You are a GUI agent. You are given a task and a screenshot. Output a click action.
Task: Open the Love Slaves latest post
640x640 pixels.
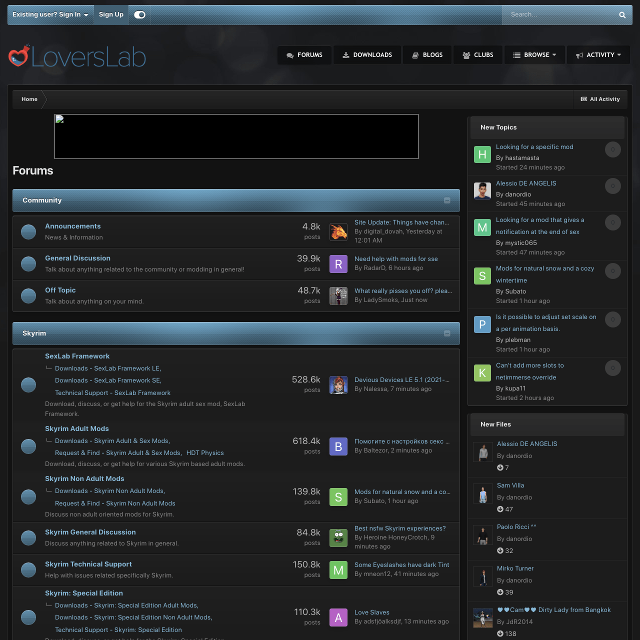371,612
